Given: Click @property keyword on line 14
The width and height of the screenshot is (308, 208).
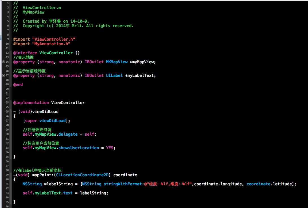Looking at the screenshot, I should [x=24, y=62].
